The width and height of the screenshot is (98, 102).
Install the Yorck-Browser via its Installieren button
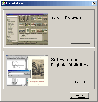(80, 40)
